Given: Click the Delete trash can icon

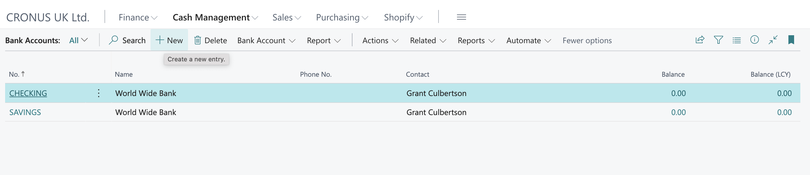Looking at the screenshot, I should pyautogui.click(x=197, y=40).
